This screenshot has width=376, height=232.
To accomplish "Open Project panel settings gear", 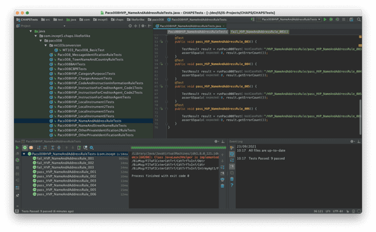I will [x=143, y=25].
